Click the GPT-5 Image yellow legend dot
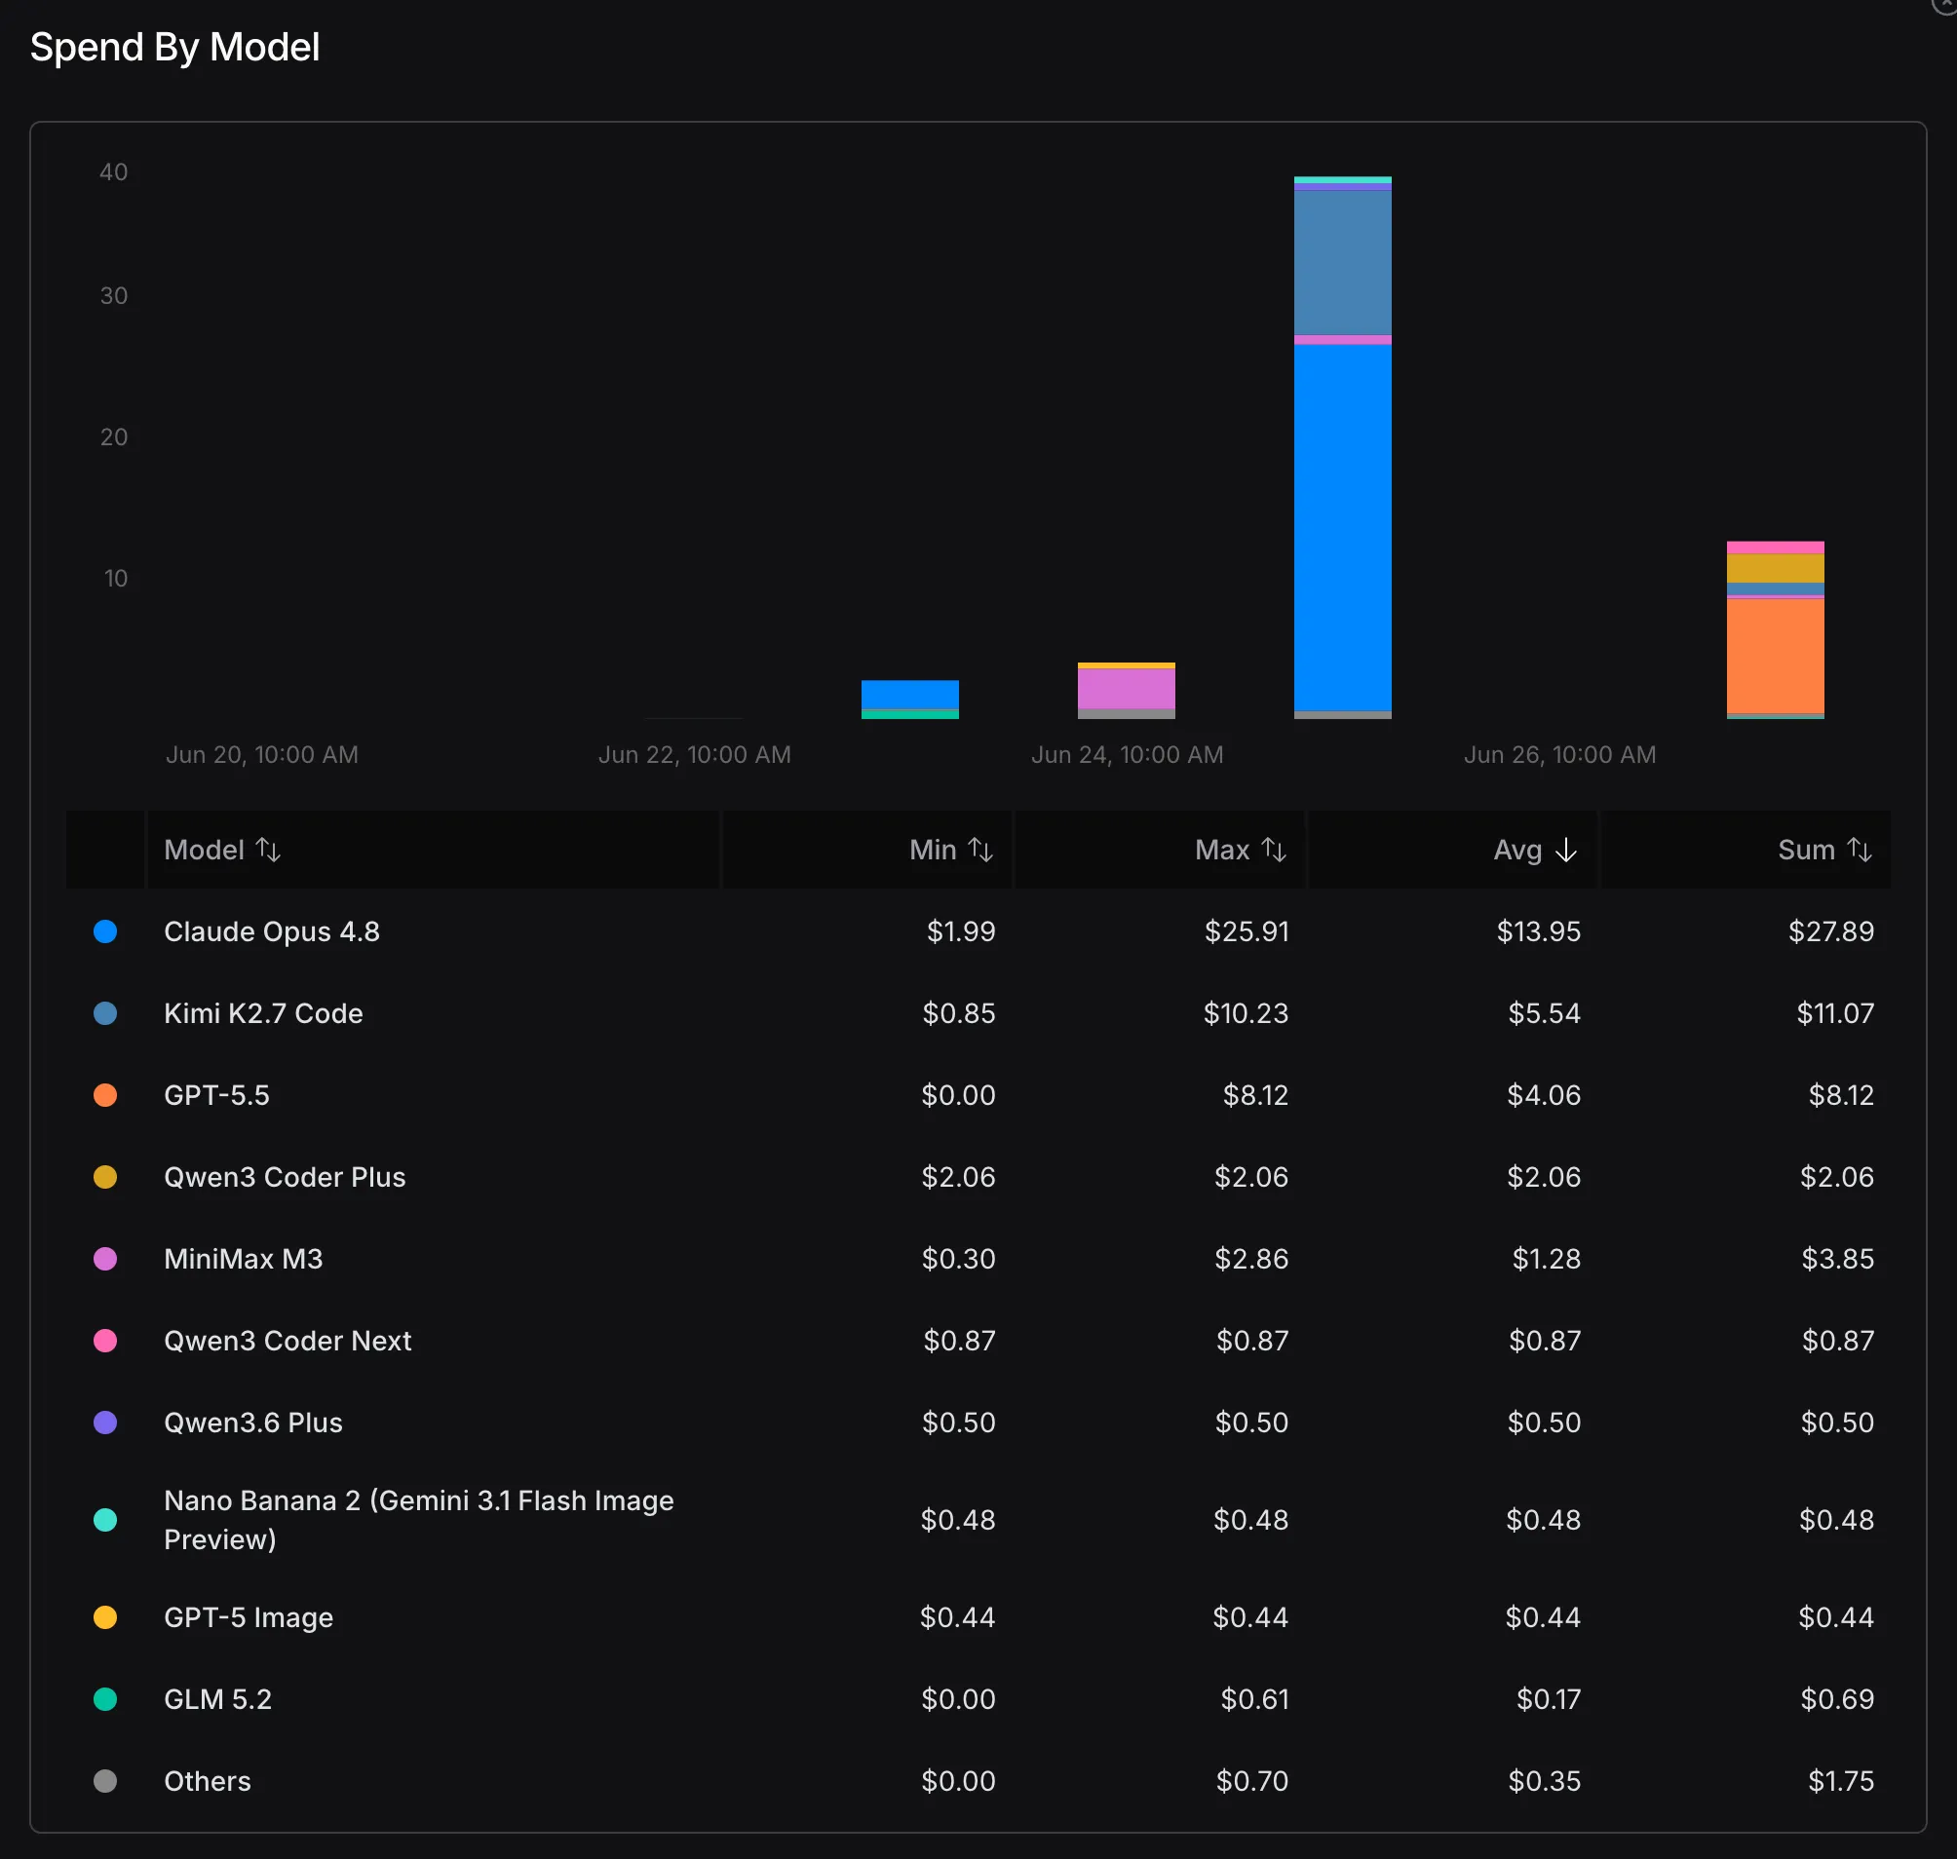Image resolution: width=1957 pixels, height=1859 pixels. click(x=105, y=1617)
